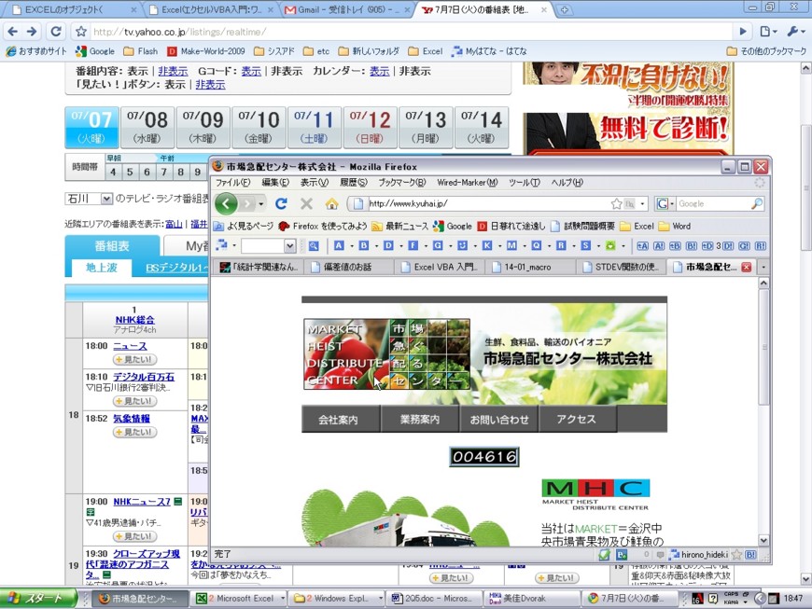This screenshot has width=812, height=609.
Task: Expand Windows Explorer taskbar group arrow
Action: pos(381,598)
